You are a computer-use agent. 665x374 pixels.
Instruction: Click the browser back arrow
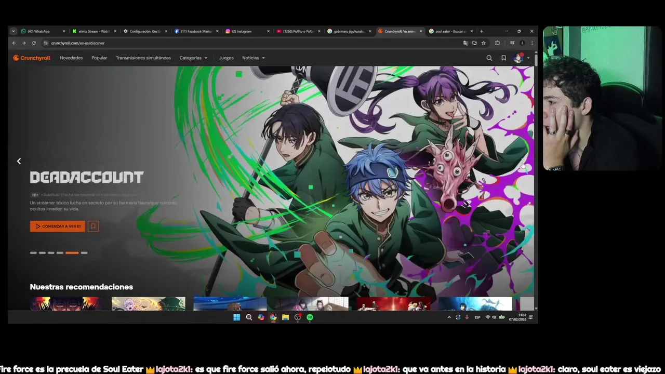(14, 43)
